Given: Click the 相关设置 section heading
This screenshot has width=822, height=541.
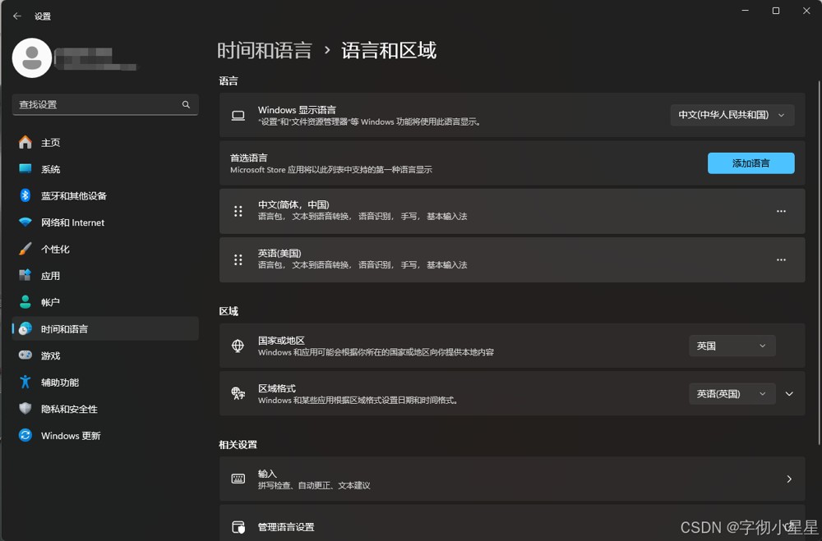Looking at the screenshot, I should pos(238,445).
